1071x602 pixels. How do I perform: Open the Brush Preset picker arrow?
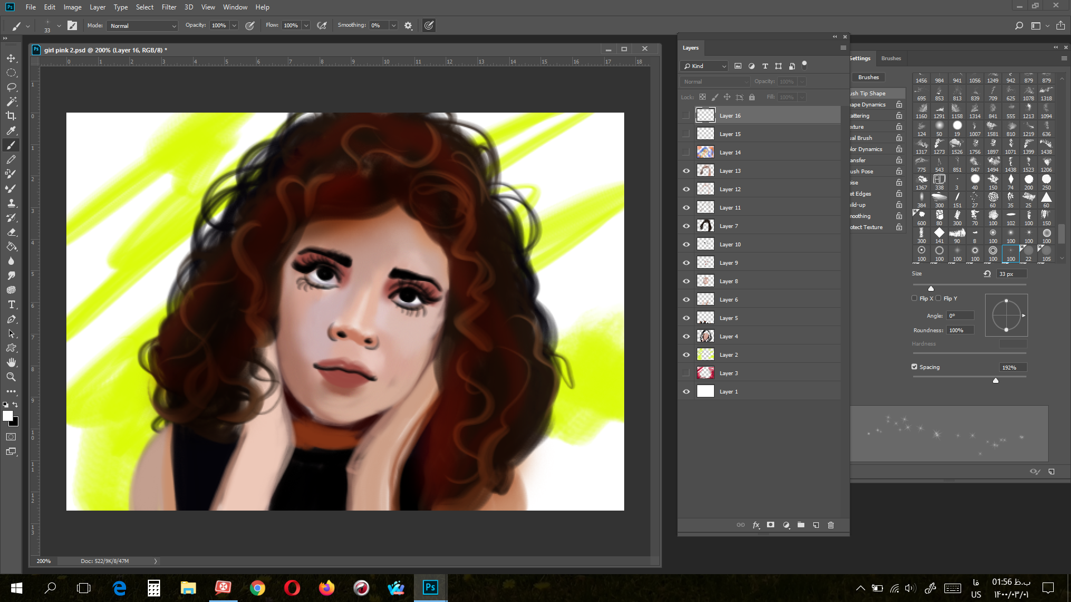59,26
